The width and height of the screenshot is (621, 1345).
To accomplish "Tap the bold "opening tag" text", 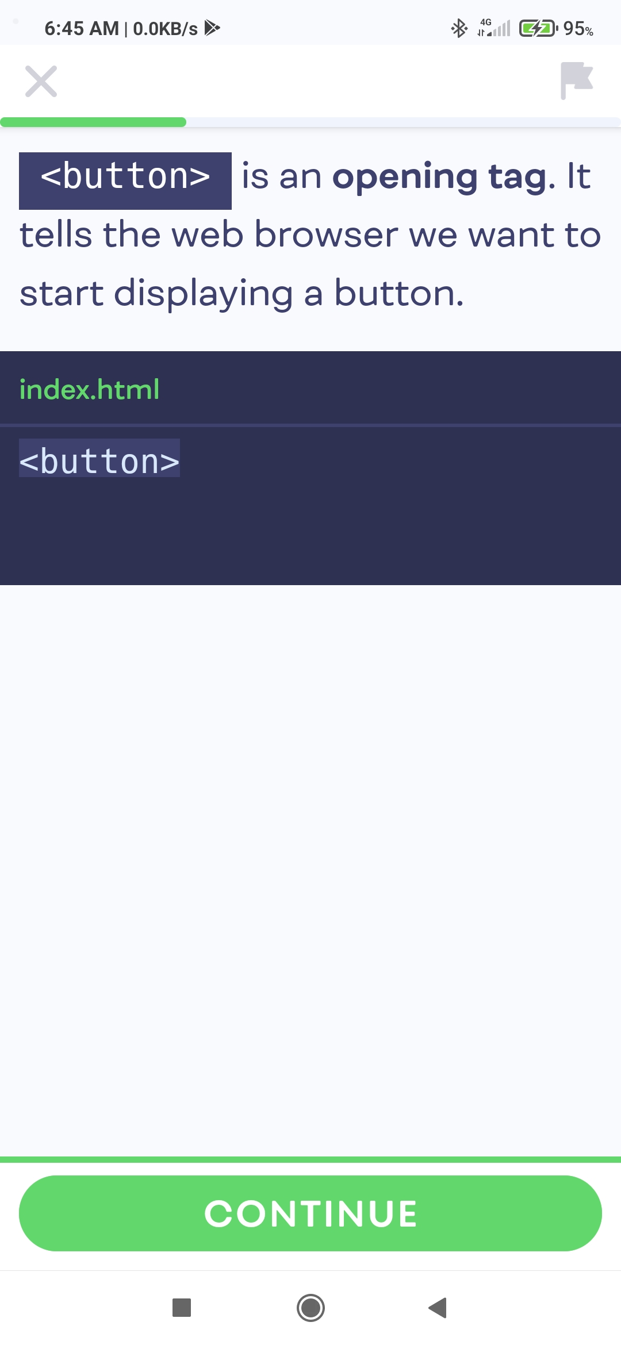I will [x=440, y=176].
